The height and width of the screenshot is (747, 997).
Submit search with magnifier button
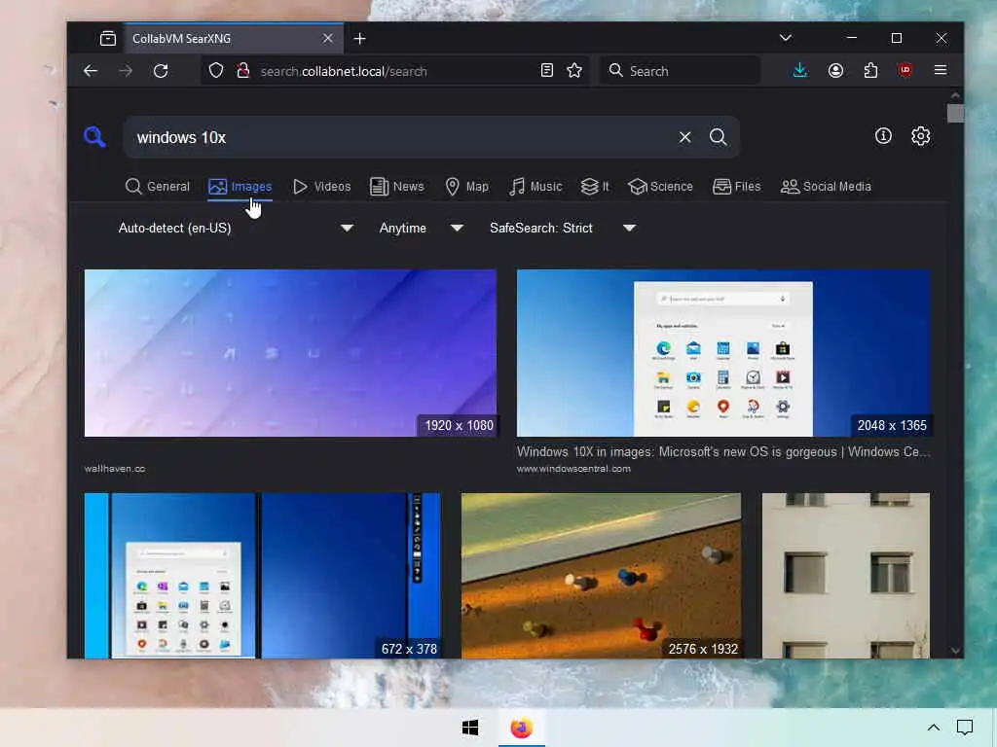click(719, 137)
